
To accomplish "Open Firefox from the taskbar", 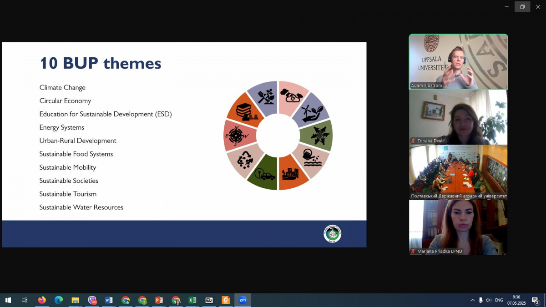I will (x=42, y=300).
